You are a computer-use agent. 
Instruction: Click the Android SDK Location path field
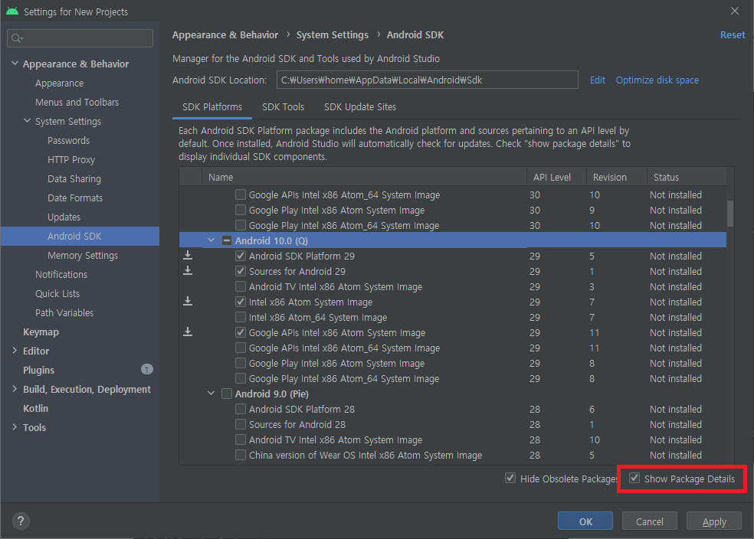click(427, 80)
